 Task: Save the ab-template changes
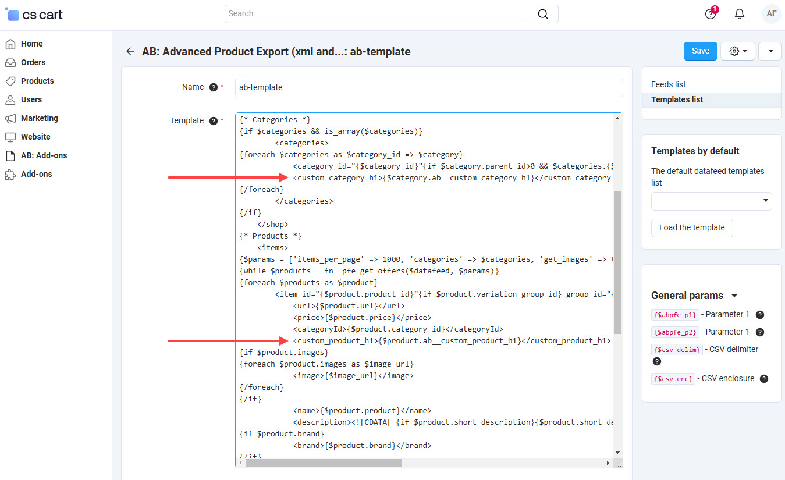click(x=700, y=51)
